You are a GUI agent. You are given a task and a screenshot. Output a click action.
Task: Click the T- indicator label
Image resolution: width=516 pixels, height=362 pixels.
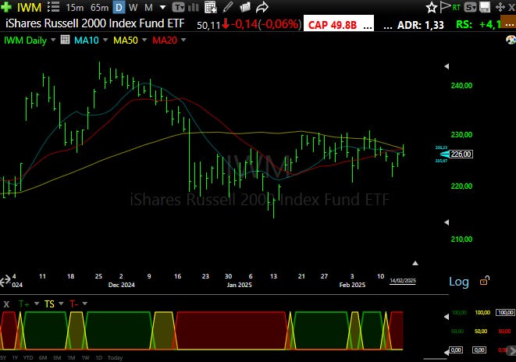(73, 303)
